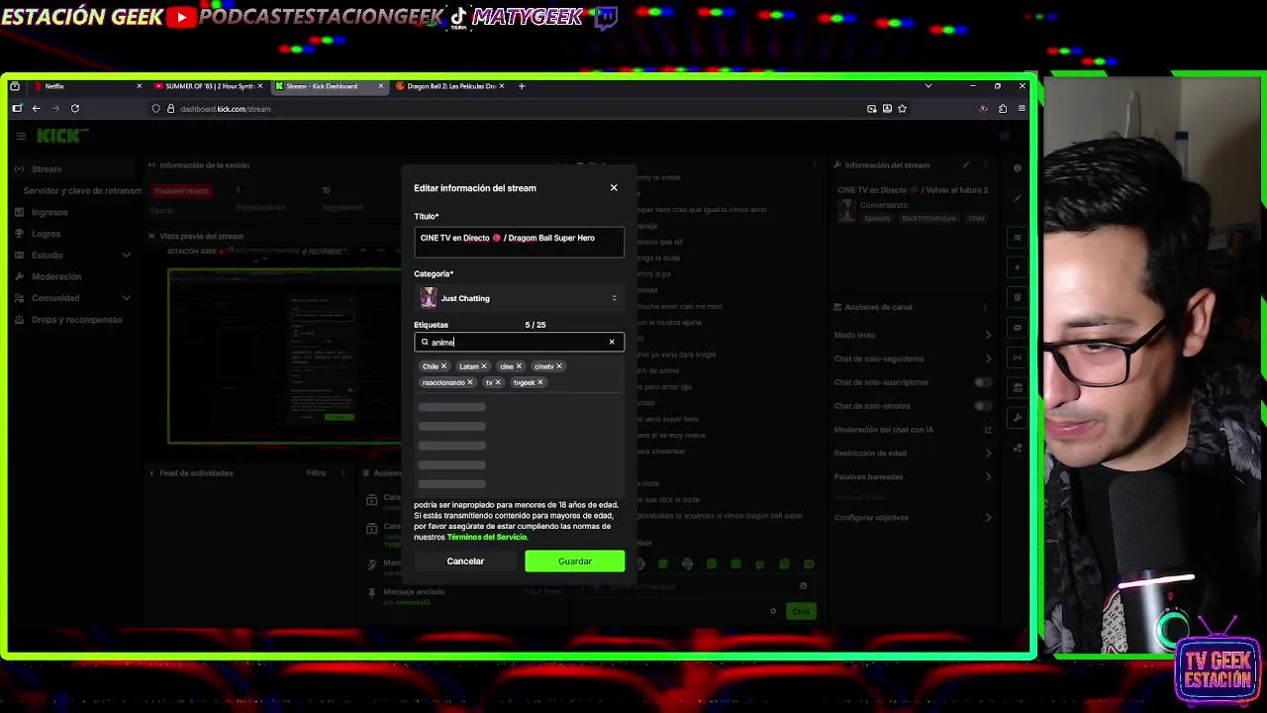The width and height of the screenshot is (1267, 713).
Task: Open the Kick hamburger menu
Action: point(21,136)
